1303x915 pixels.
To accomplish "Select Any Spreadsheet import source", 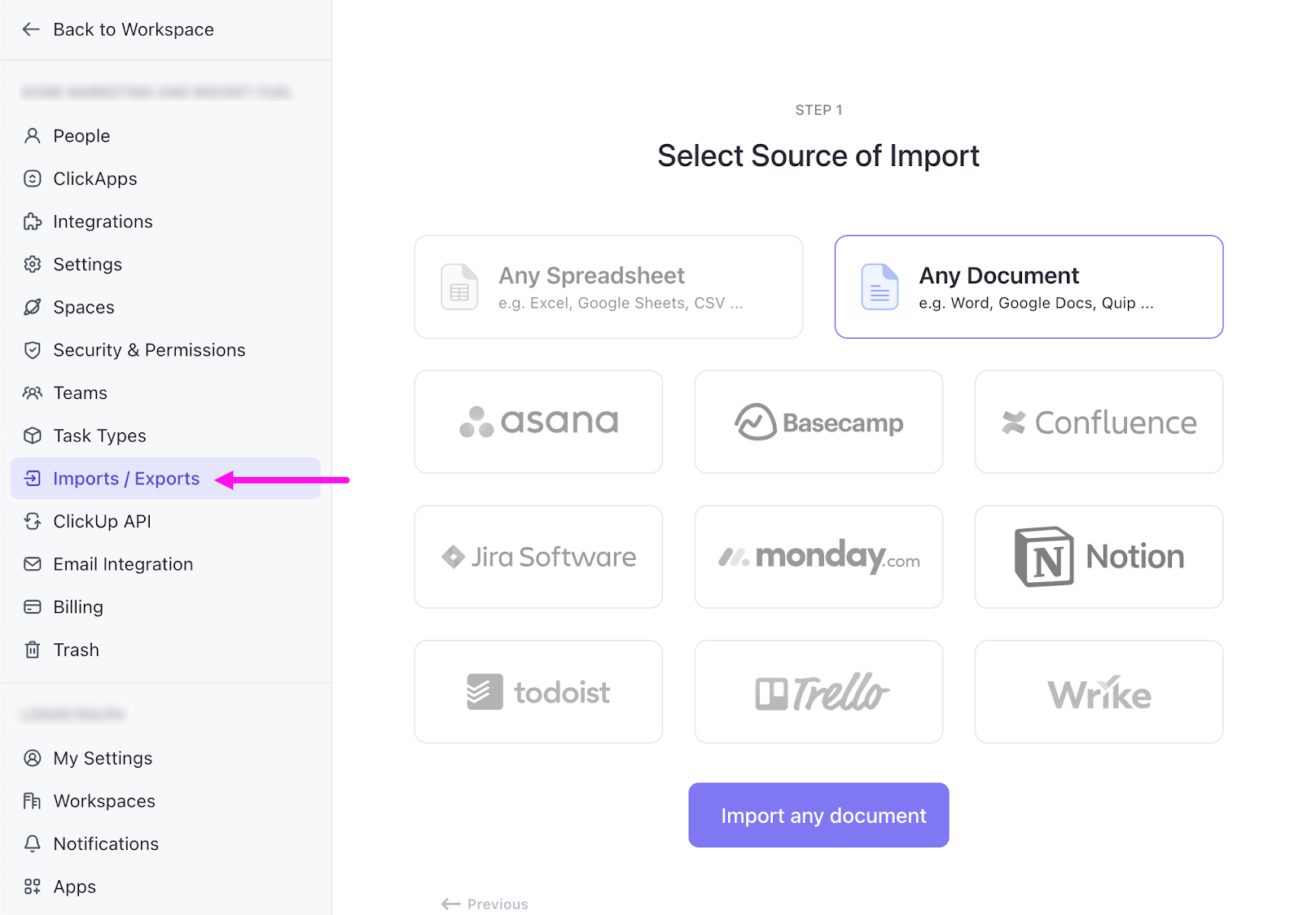I will [x=608, y=287].
